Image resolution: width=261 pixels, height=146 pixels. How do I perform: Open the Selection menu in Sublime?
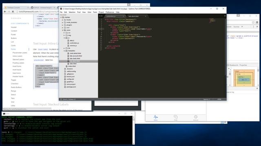[x=72, y=12]
